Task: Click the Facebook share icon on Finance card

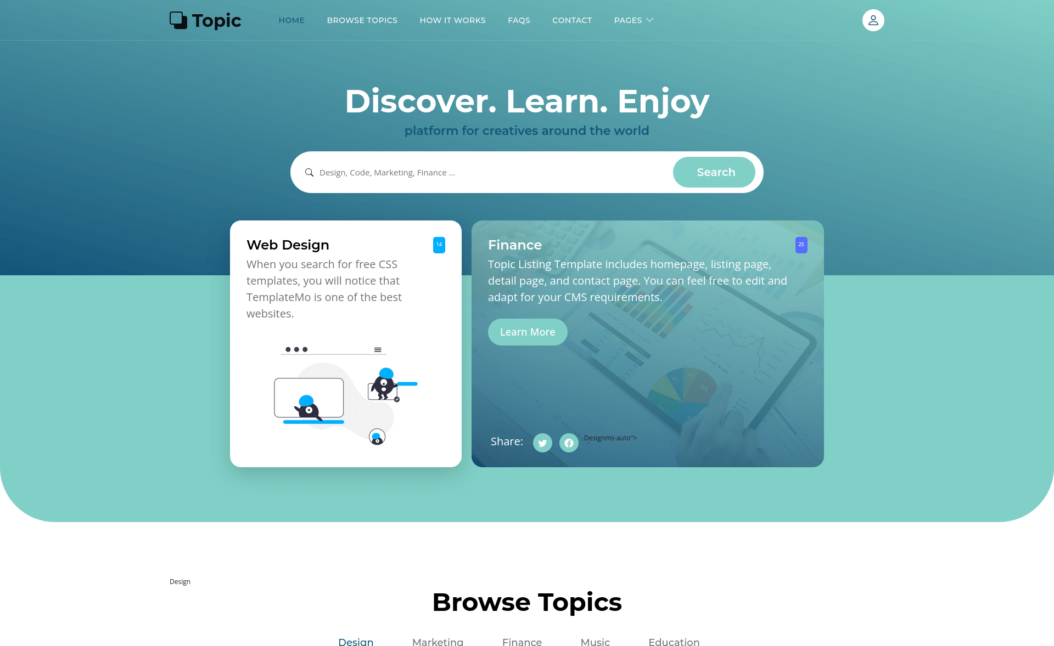Action: (569, 442)
